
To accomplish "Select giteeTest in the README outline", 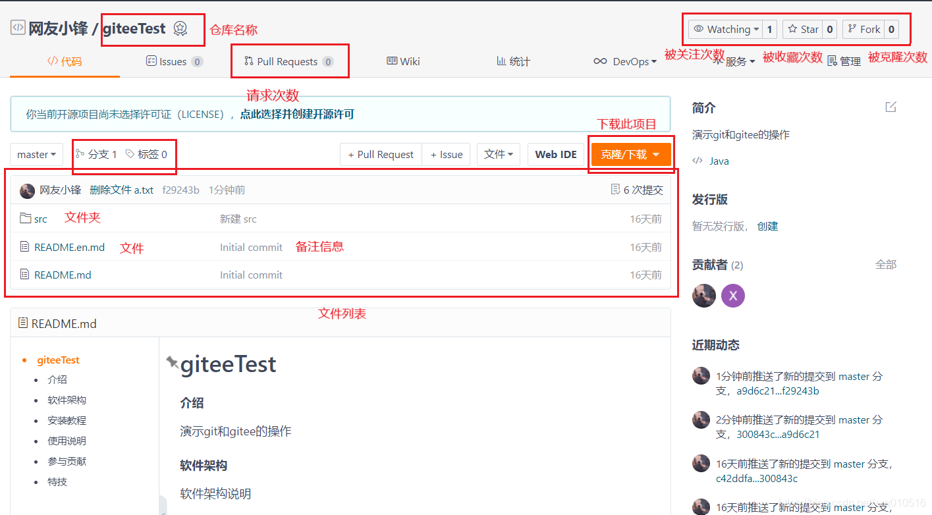I will 58,360.
